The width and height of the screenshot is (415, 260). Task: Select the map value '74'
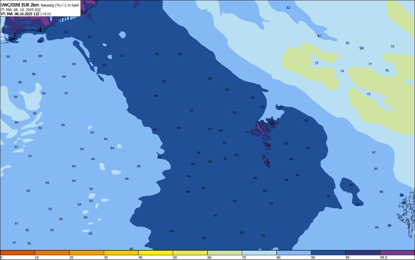coord(342,71)
